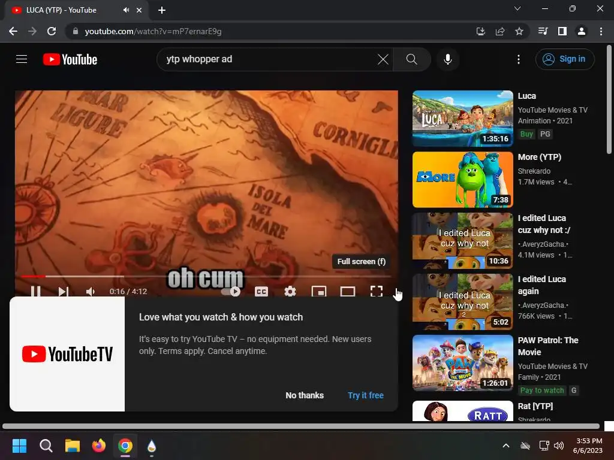Open the Chrome side panel
Screen dimensions: 614x460
tap(562, 31)
